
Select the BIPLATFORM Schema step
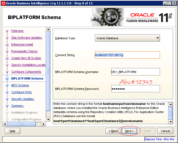pos(27,78)
